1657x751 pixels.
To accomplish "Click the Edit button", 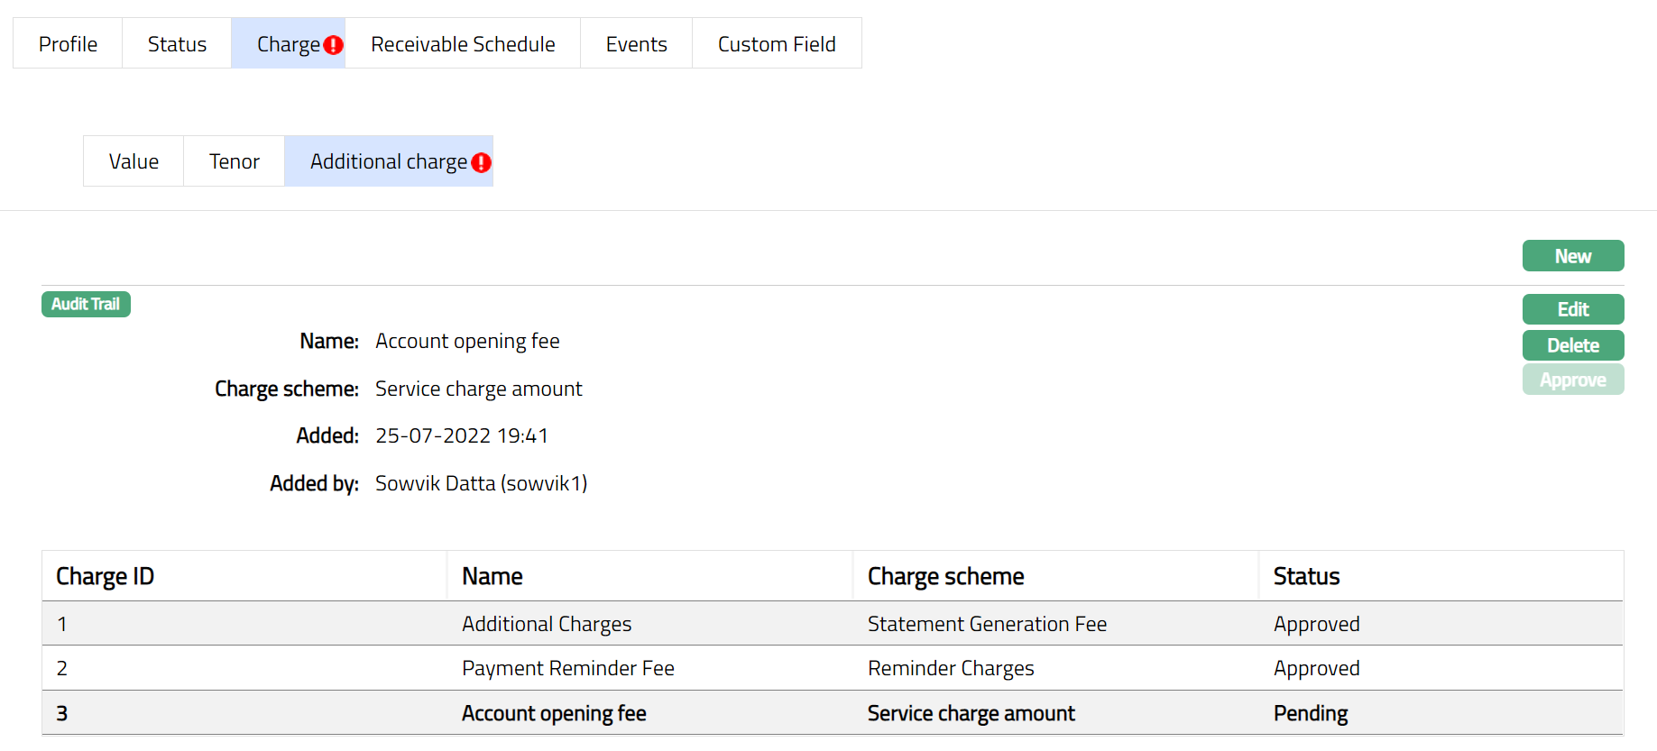I will (x=1572, y=309).
